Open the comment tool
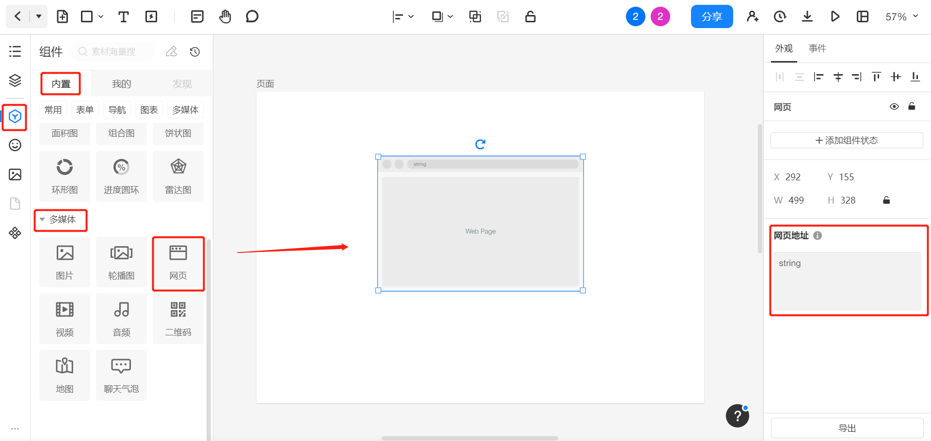Screen dimensions: 931x441 252,17
